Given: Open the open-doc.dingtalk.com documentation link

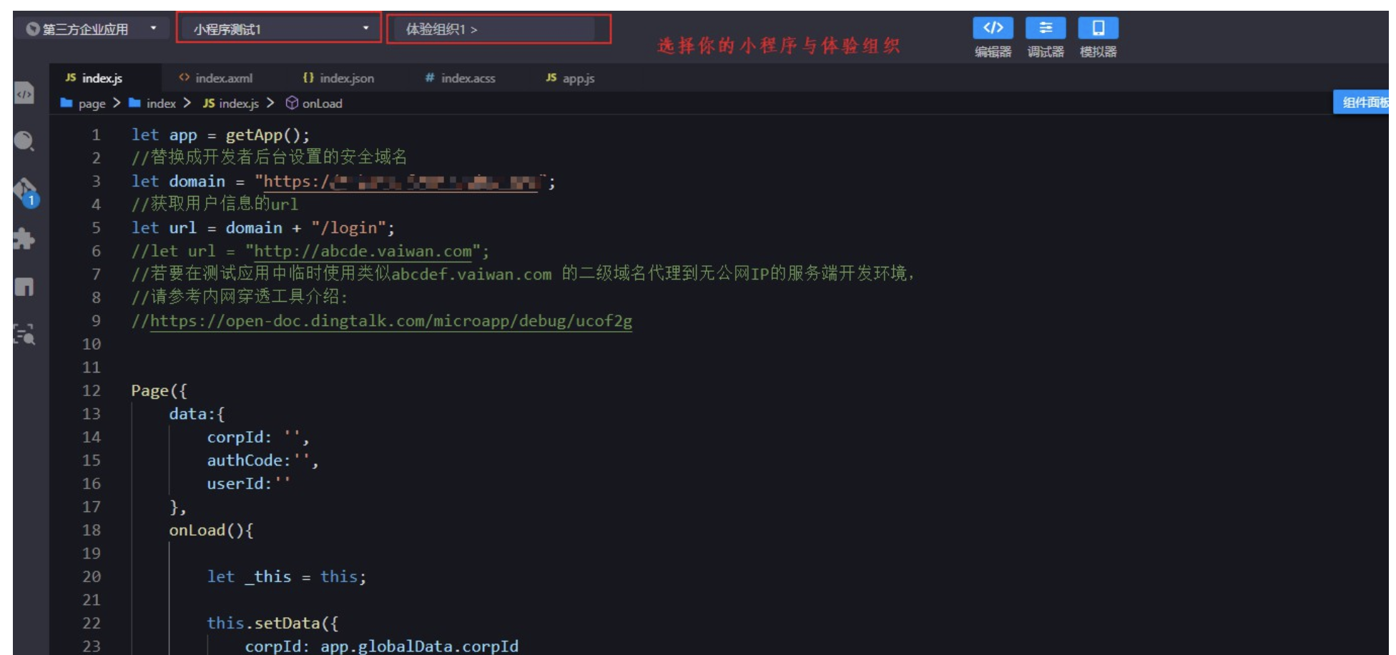Looking at the screenshot, I should coord(390,321).
